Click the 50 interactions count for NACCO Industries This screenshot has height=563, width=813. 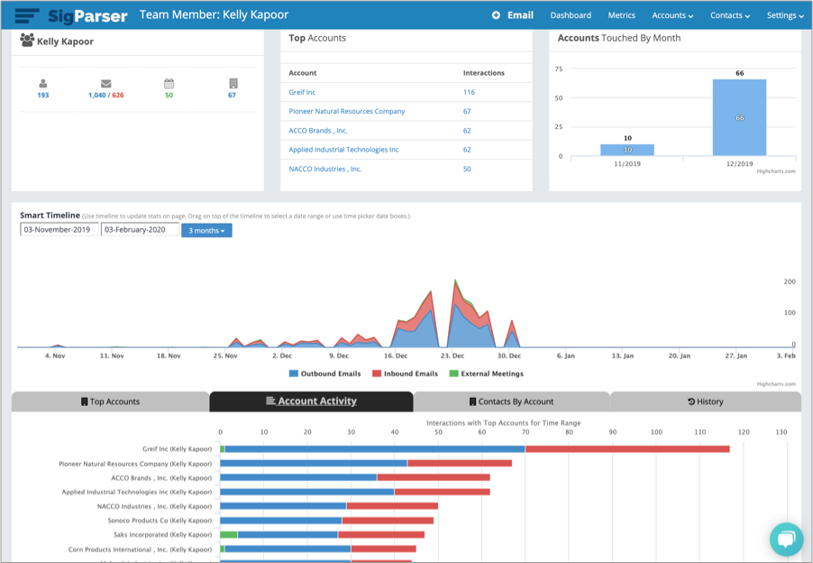pyautogui.click(x=467, y=169)
